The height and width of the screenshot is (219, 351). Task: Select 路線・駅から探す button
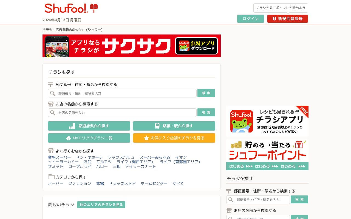(174, 126)
